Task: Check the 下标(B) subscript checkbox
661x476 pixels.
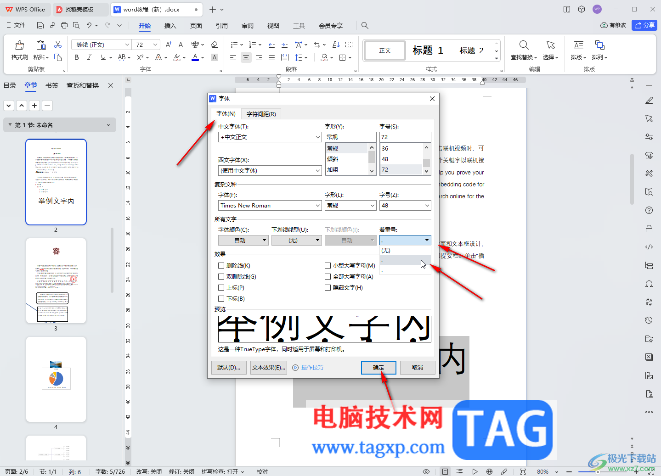Action: [x=221, y=298]
